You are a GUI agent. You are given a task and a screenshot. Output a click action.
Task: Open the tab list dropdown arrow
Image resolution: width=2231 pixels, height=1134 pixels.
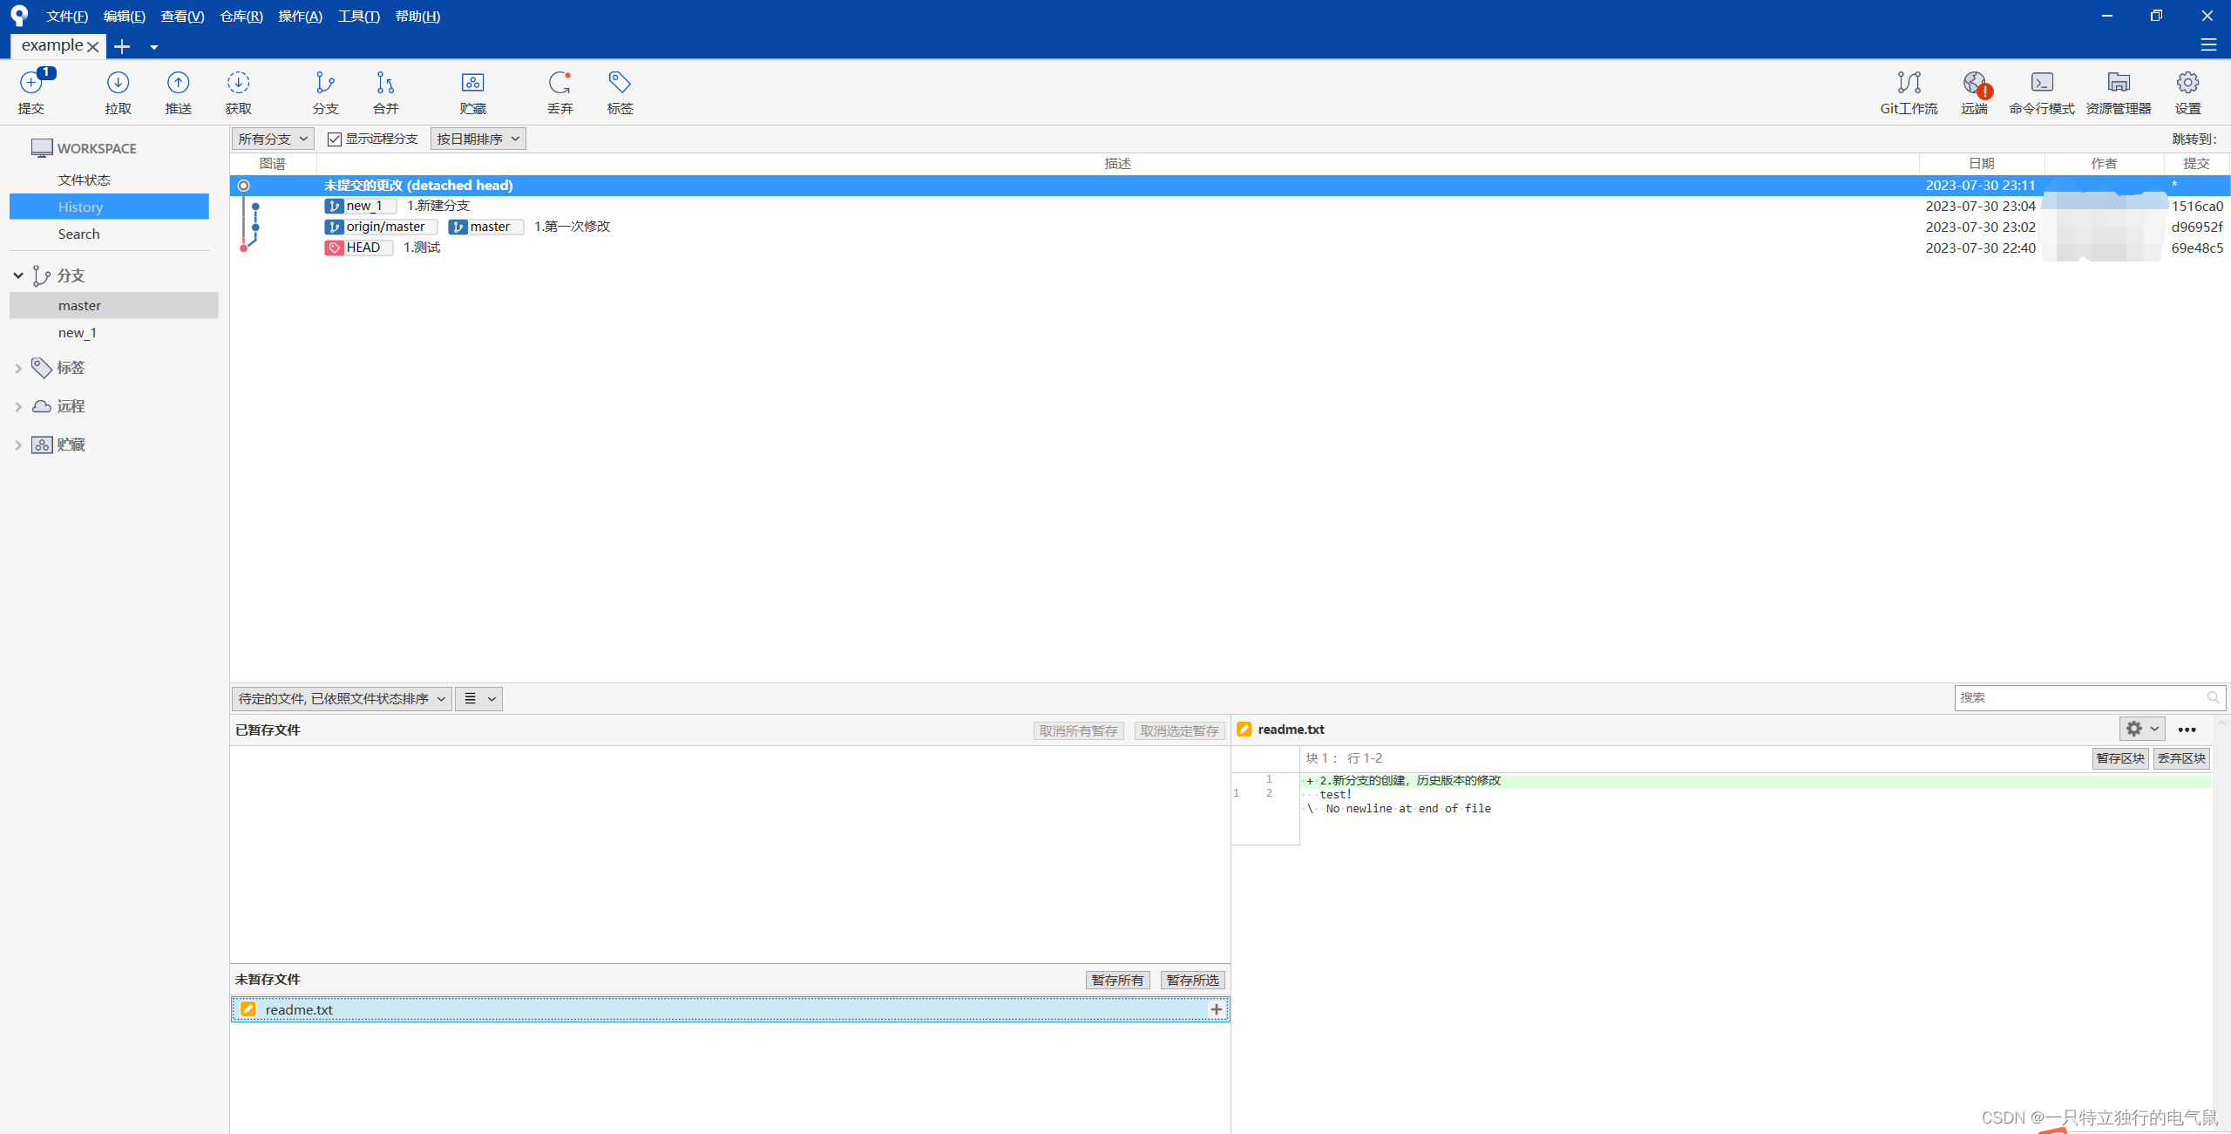(x=153, y=47)
